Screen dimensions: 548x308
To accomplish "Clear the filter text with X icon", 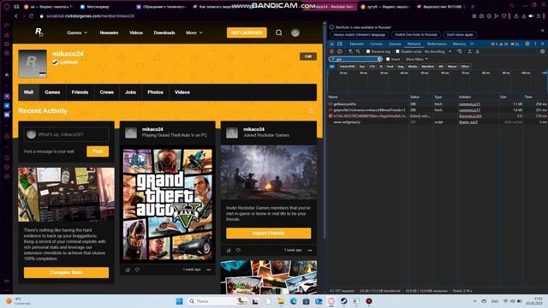I will (x=379, y=59).
